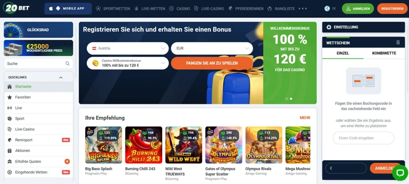This screenshot has width=409, height=184.
Task: Select second banner carousel dot
Action: tap(291, 99)
